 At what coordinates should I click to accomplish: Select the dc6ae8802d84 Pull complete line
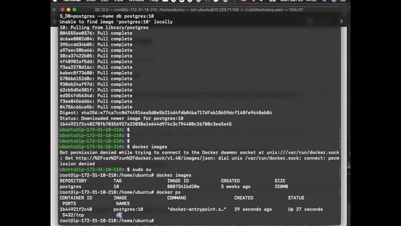96,39
